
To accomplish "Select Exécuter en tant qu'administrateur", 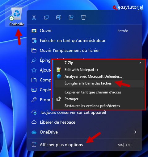I will pyautogui.click(x=84, y=40).
